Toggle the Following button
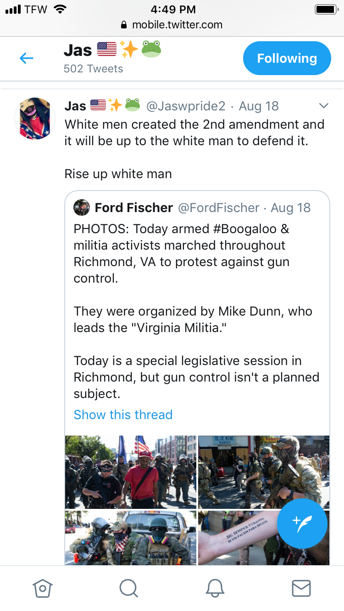The height and width of the screenshot is (611, 344). 287,58
